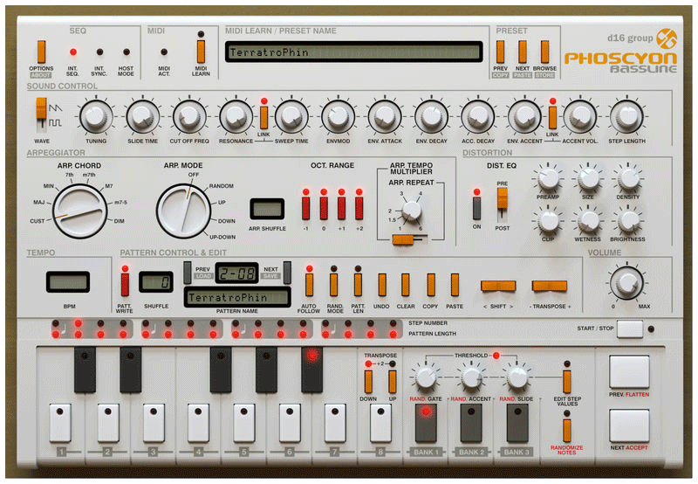The height and width of the screenshot is (484, 698).
Task: Adjust the master VOLUME knob
Action: (626, 282)
